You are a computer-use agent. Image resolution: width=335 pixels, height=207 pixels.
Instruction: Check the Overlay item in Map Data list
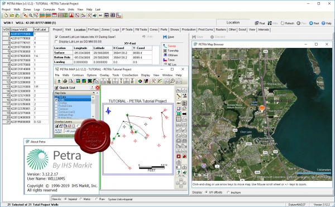(x=56, y=103)
